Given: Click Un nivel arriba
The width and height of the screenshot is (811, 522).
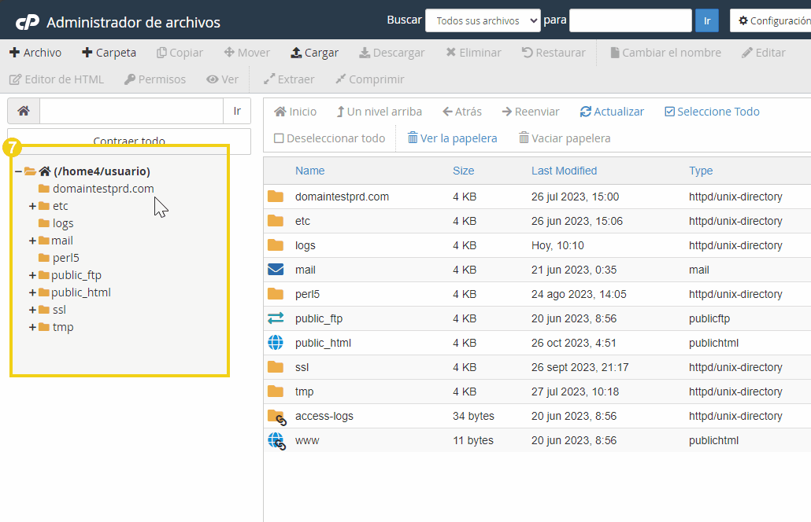Looking at the screenshot, I should point(379,112).
